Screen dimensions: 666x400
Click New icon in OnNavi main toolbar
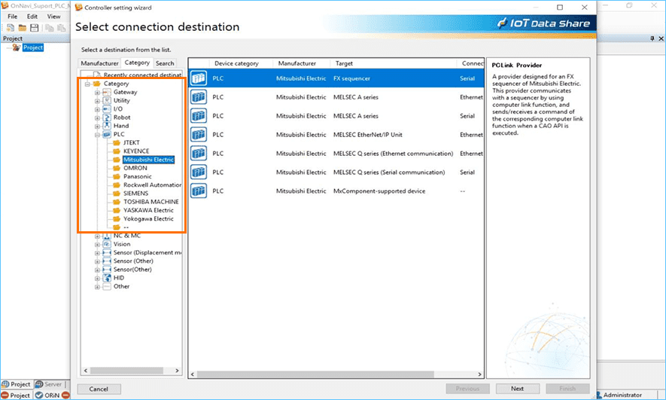coord(11,28)
